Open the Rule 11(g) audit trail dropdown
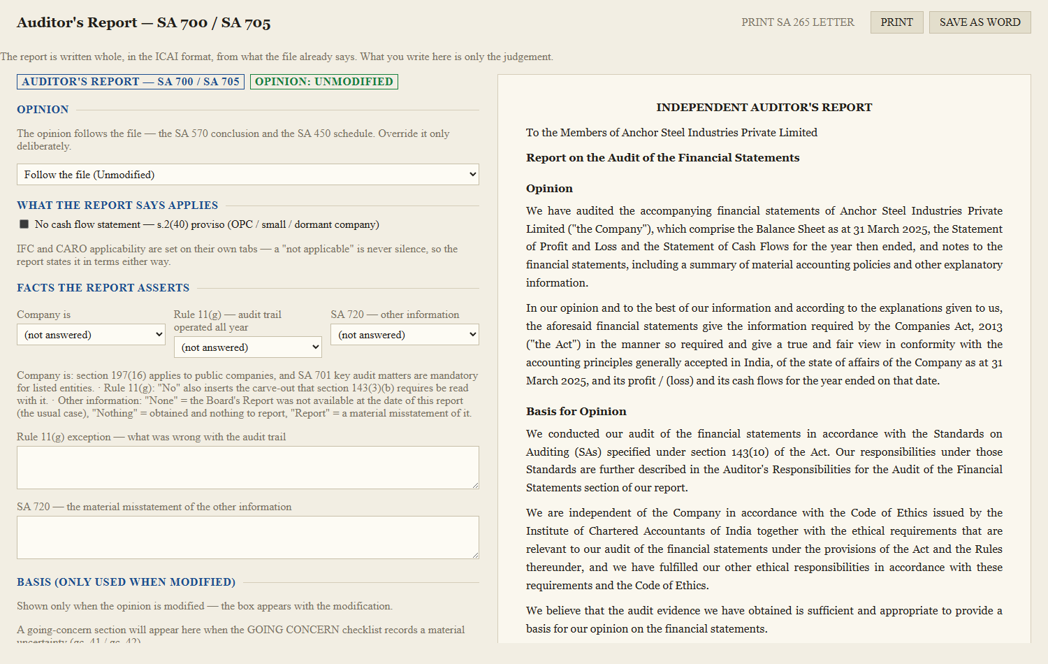This screenshot has width=1048, height=664. (x=248, y=347)
